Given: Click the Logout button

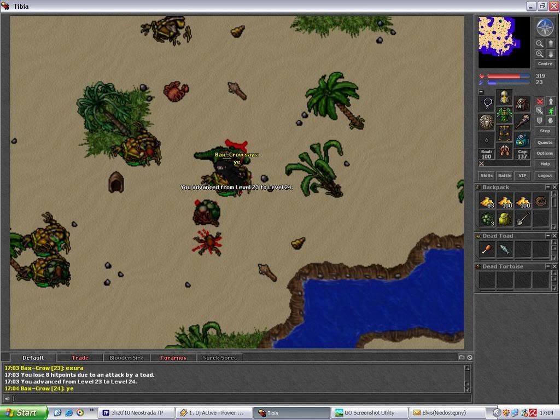Looking at the screenshot, I should click(x=545, y=176).
